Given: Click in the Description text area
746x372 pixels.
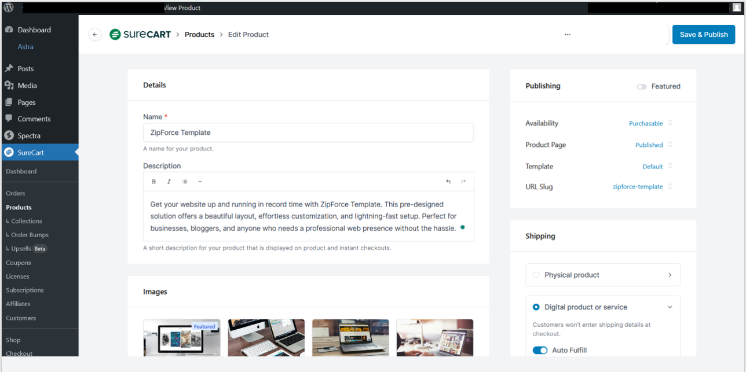Looking at the screenshot, I should pos(309,216).
